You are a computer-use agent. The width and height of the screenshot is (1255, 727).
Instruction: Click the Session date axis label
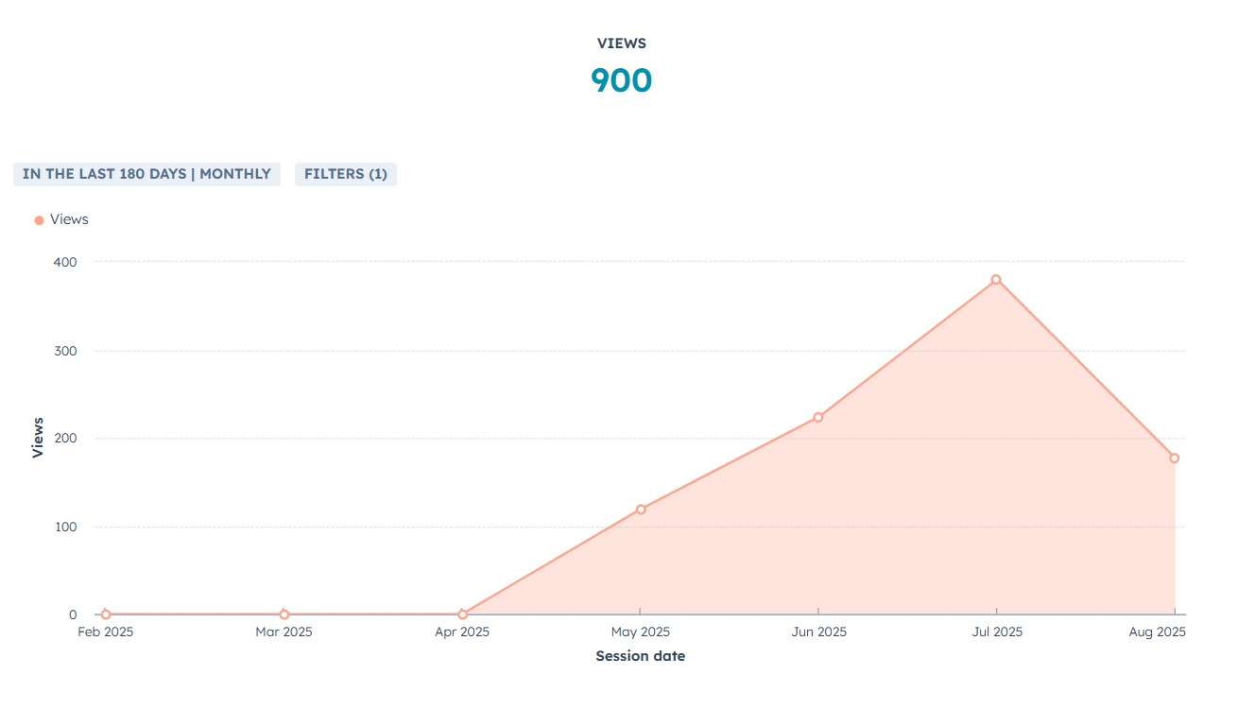640,655
